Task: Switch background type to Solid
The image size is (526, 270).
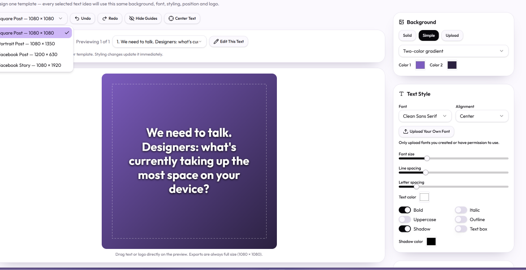Action: (407, 35)
